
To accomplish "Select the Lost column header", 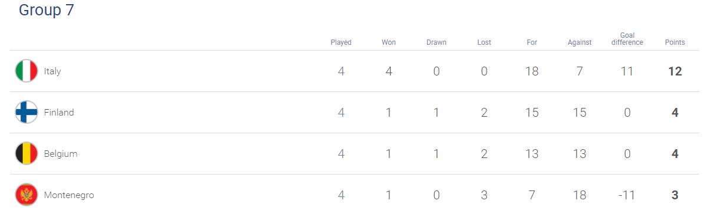I will (x=484, y=42).
